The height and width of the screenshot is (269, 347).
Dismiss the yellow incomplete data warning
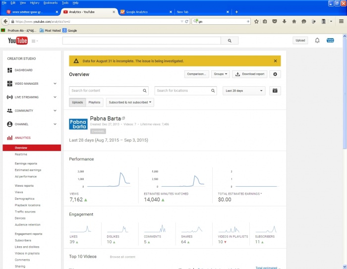pos(275,61)
